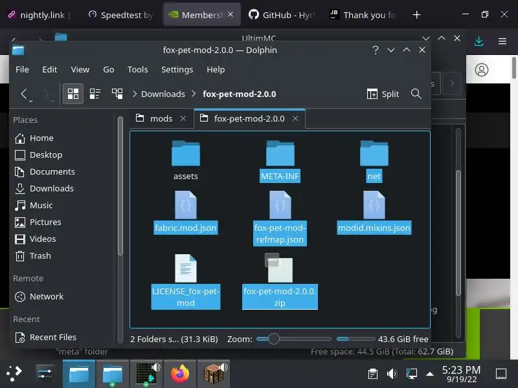Image resolution: width=518 pixels, height=388 pixels.
Task: Open the Minecraft crafting table taskbar icon
Action: [214, 374]
